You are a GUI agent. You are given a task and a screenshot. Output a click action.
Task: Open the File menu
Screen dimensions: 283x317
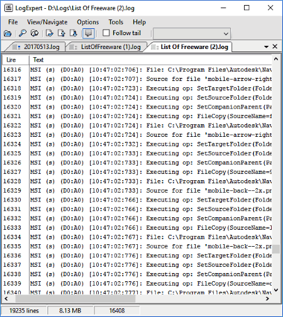click(13, 22)
